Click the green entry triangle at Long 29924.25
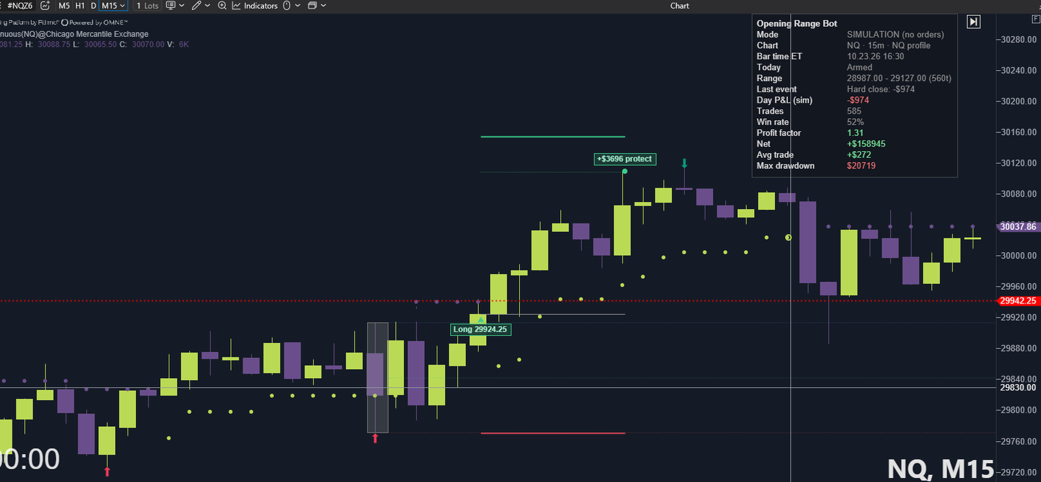Viewport: 1041px width, 482px height. pos(481,320)
